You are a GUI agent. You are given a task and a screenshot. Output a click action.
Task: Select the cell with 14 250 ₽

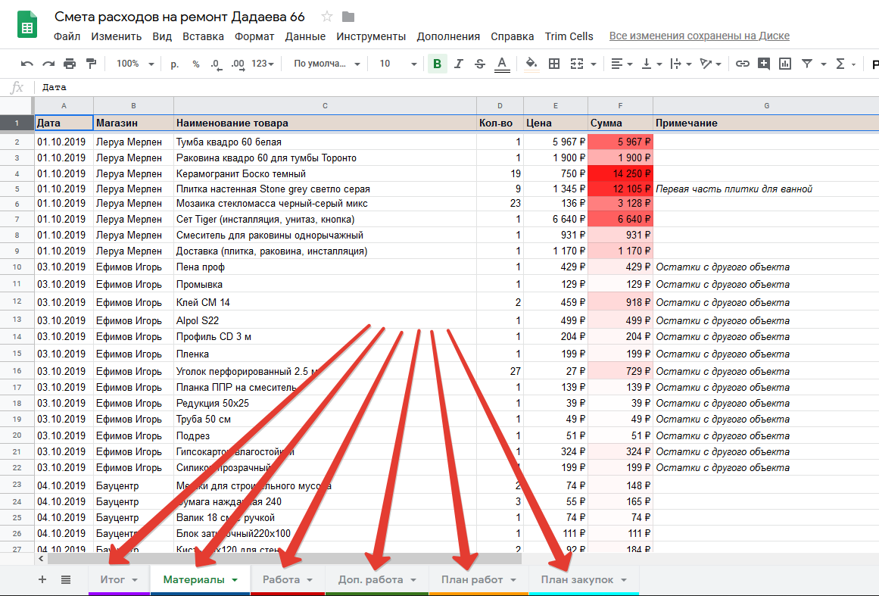click(x=620, y=173)
